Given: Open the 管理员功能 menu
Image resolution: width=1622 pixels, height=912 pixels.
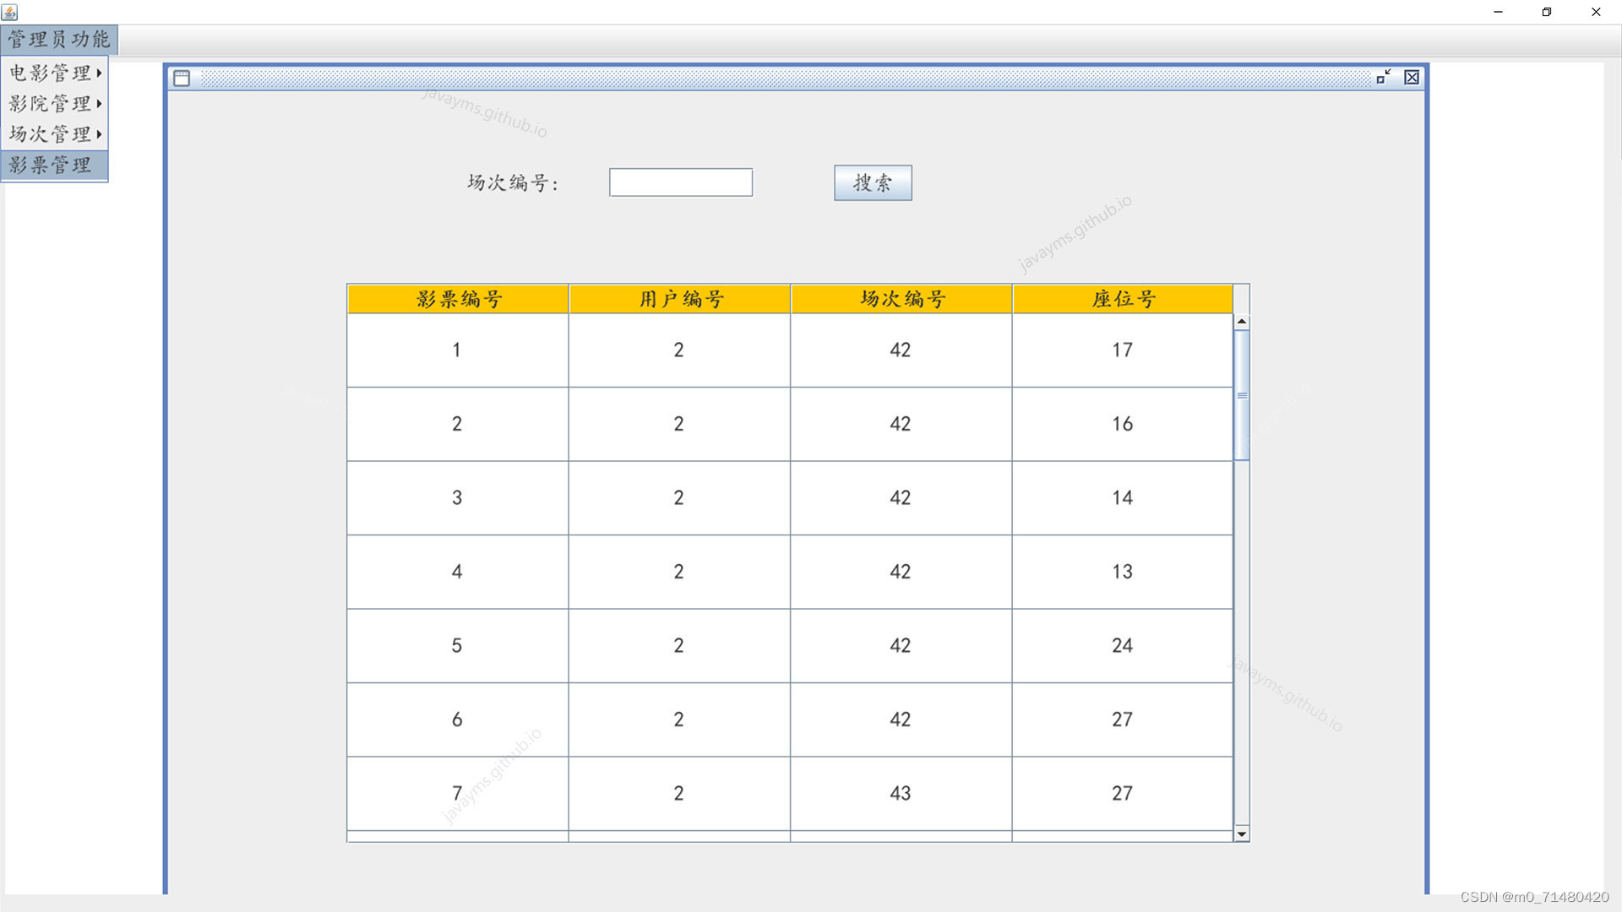Looking at the screenshot, I should (59, 40).
